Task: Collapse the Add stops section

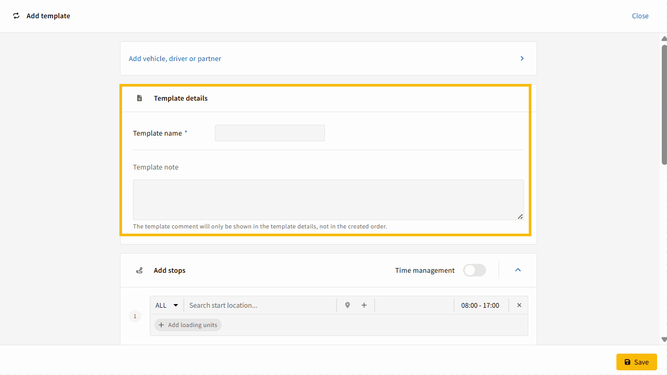Action: pos(518,270)
